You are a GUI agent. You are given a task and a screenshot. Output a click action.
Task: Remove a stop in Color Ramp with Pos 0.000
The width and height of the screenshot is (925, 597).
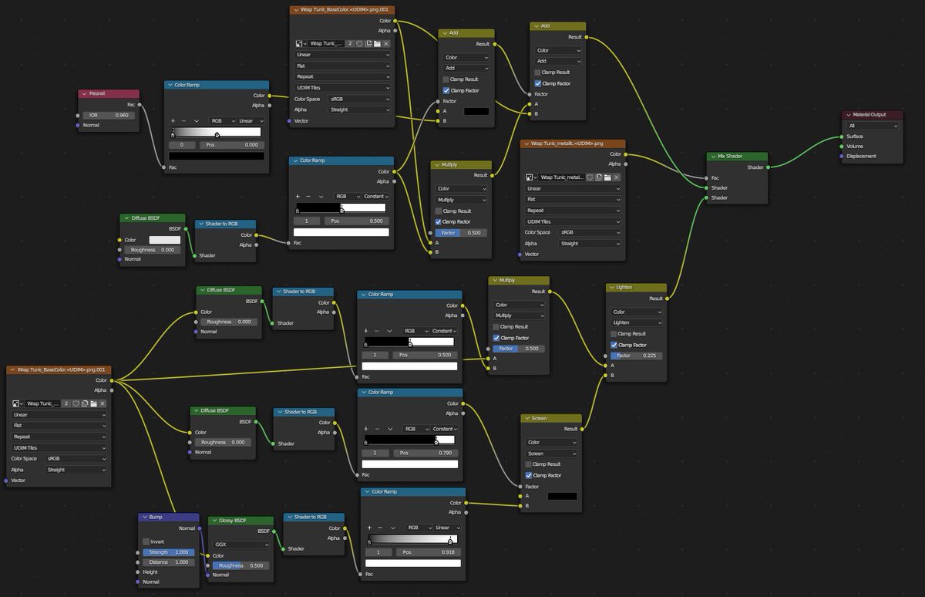(x=183, y=121)
